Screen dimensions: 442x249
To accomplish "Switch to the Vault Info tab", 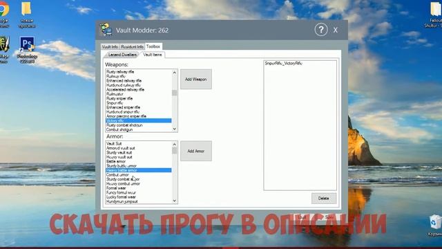I will pos(110,46).
